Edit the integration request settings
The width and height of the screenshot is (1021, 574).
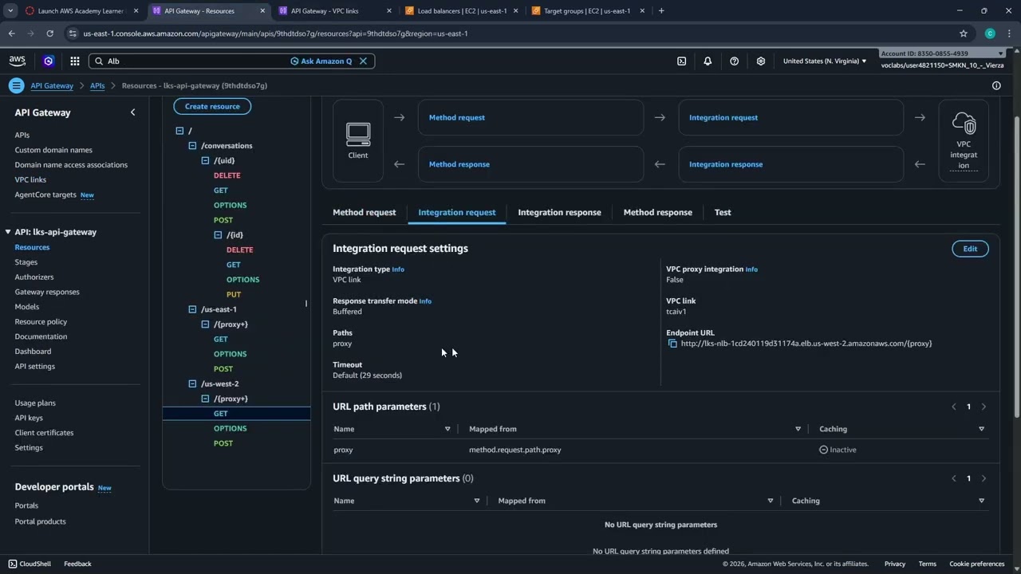coord(970,249)
